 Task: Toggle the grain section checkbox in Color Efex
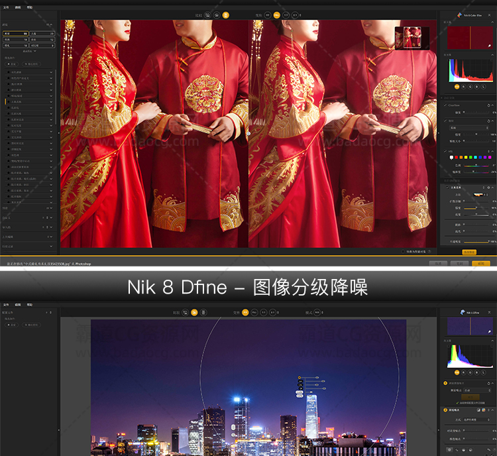point(445,121)
